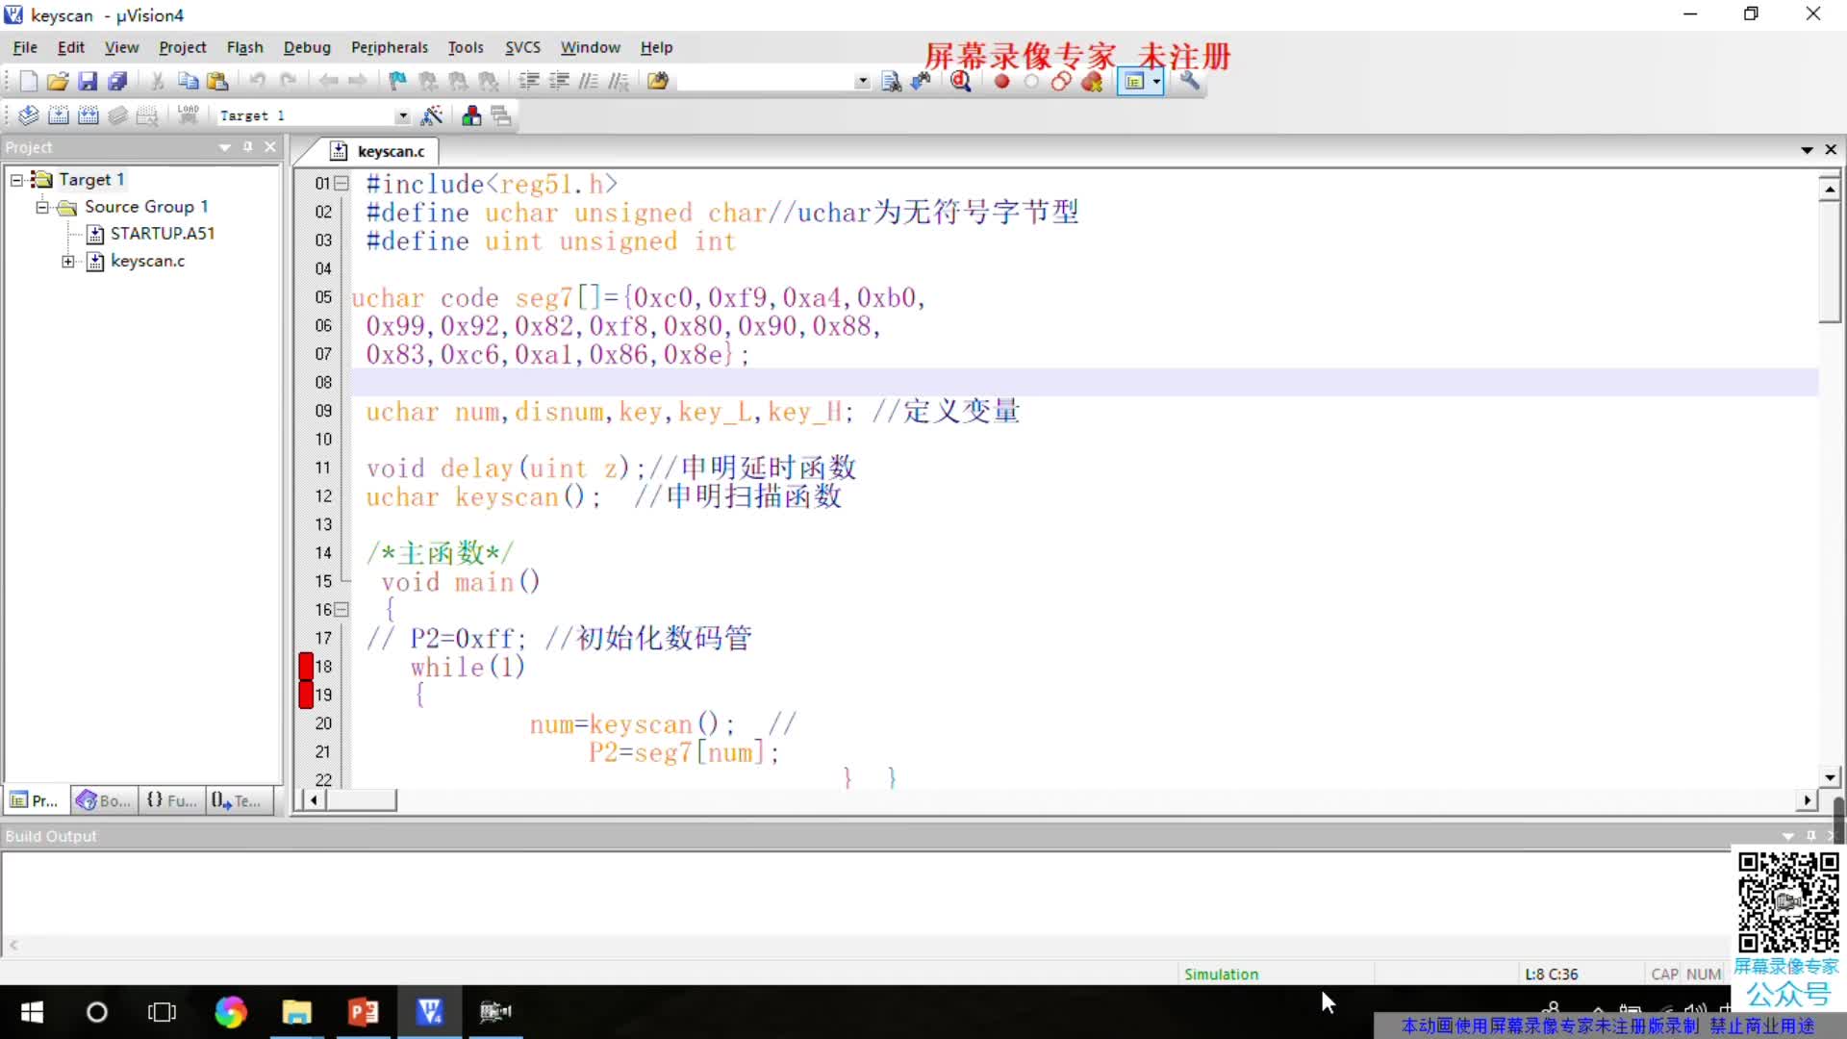Image resolution: width=1847 pixels, height=1039 pixels.
Task: Open Target Options using the magic wand icon
Action: [432, 115]
